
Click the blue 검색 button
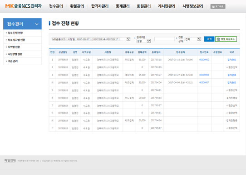(x=209, y=39)
